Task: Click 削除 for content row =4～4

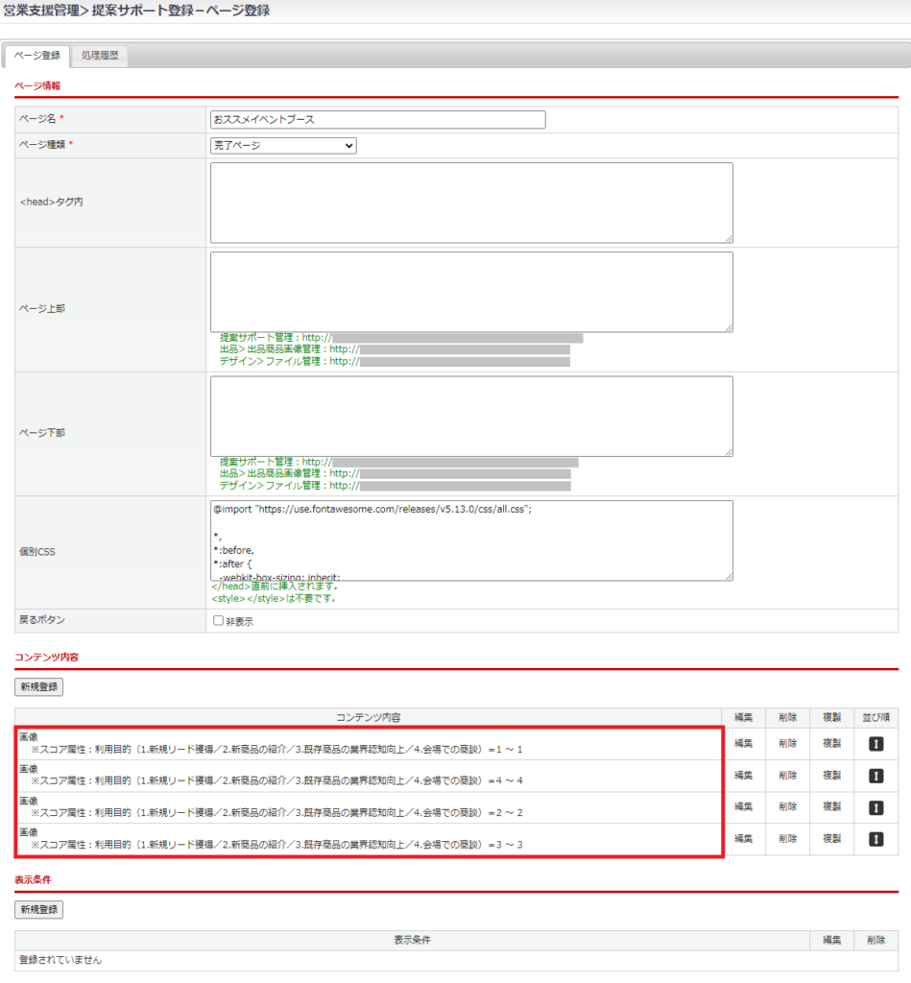Action: pos(787,776)
